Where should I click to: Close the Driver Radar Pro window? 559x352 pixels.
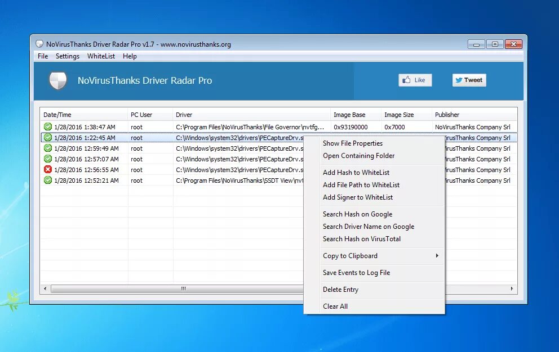coord(513,44)
